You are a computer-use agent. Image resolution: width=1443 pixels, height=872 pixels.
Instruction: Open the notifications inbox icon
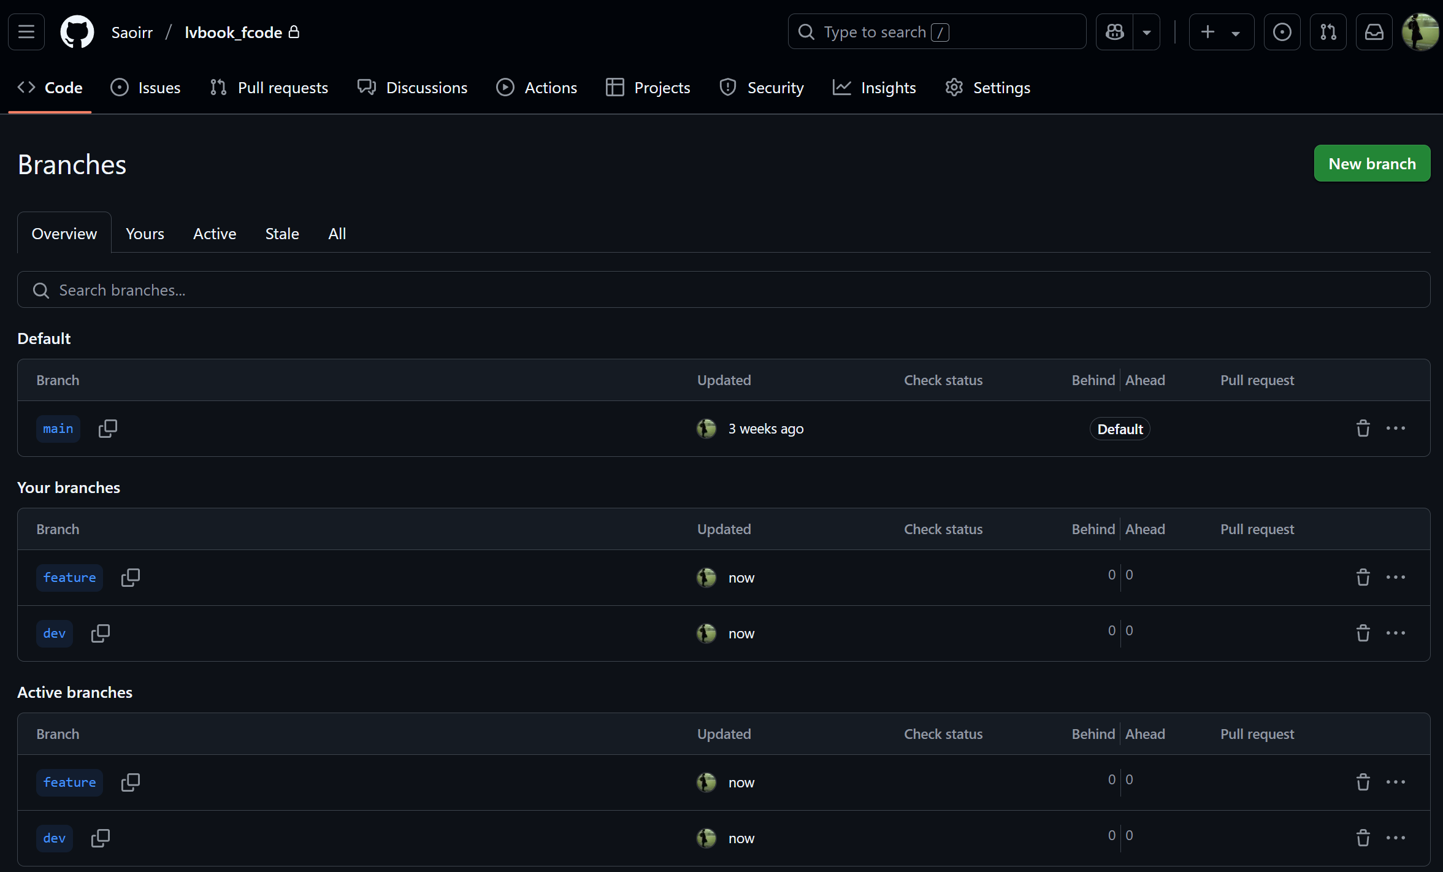pyautogui.click(x=1374, y=32)
